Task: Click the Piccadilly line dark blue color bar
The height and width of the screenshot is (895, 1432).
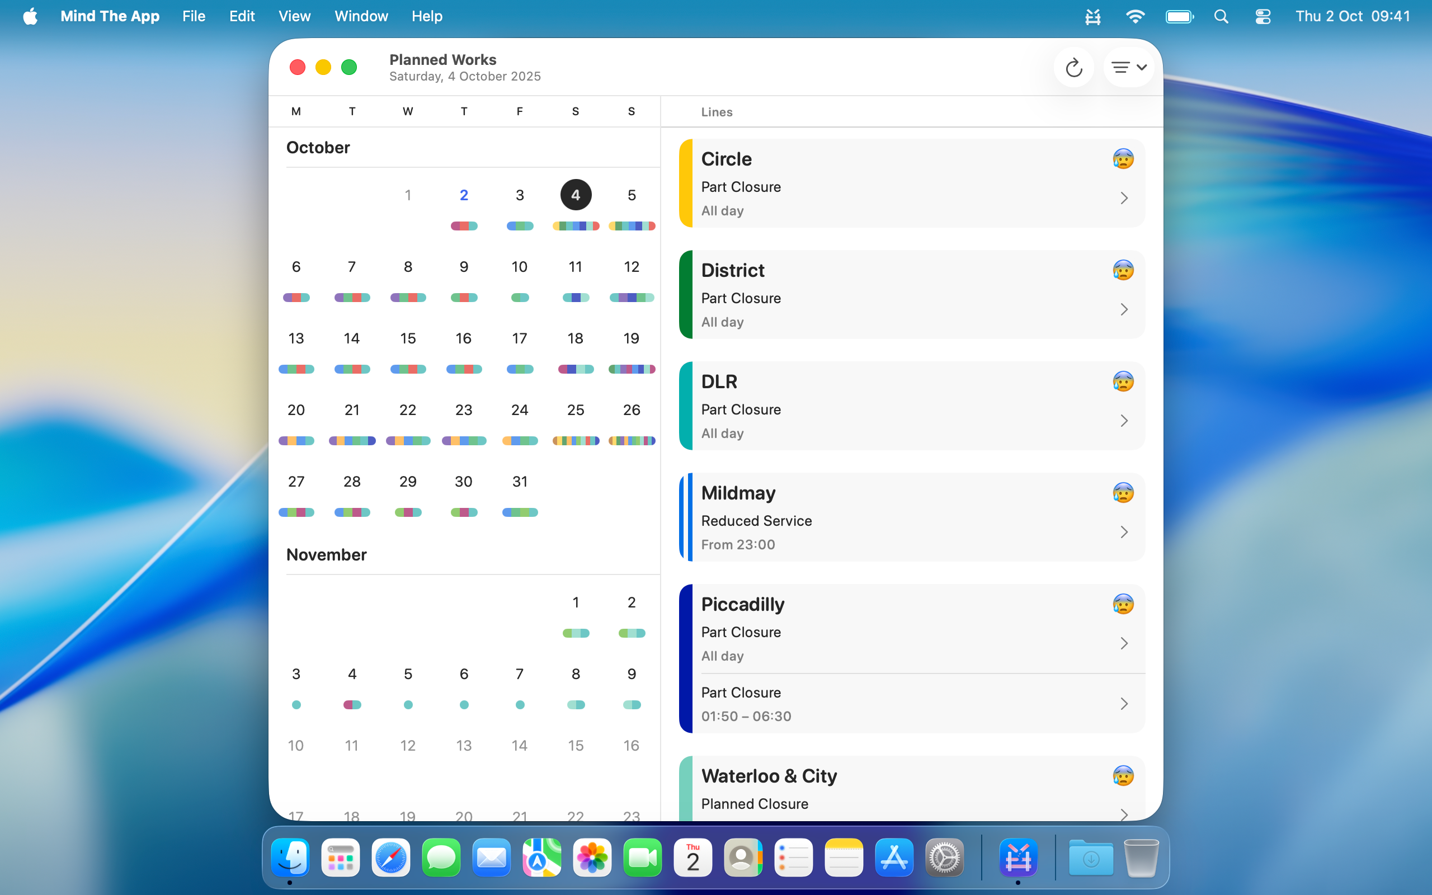Action: point(686,659)
